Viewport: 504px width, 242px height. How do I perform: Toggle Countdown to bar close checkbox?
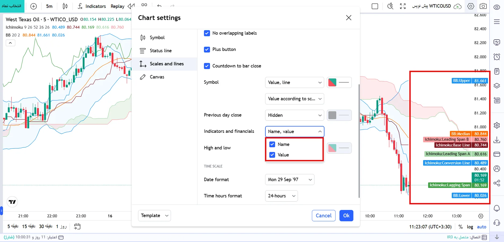pos(207,66)
